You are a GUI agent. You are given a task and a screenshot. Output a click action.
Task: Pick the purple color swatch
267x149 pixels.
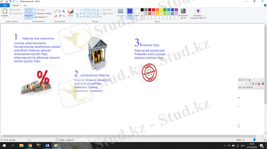[176, 10]
